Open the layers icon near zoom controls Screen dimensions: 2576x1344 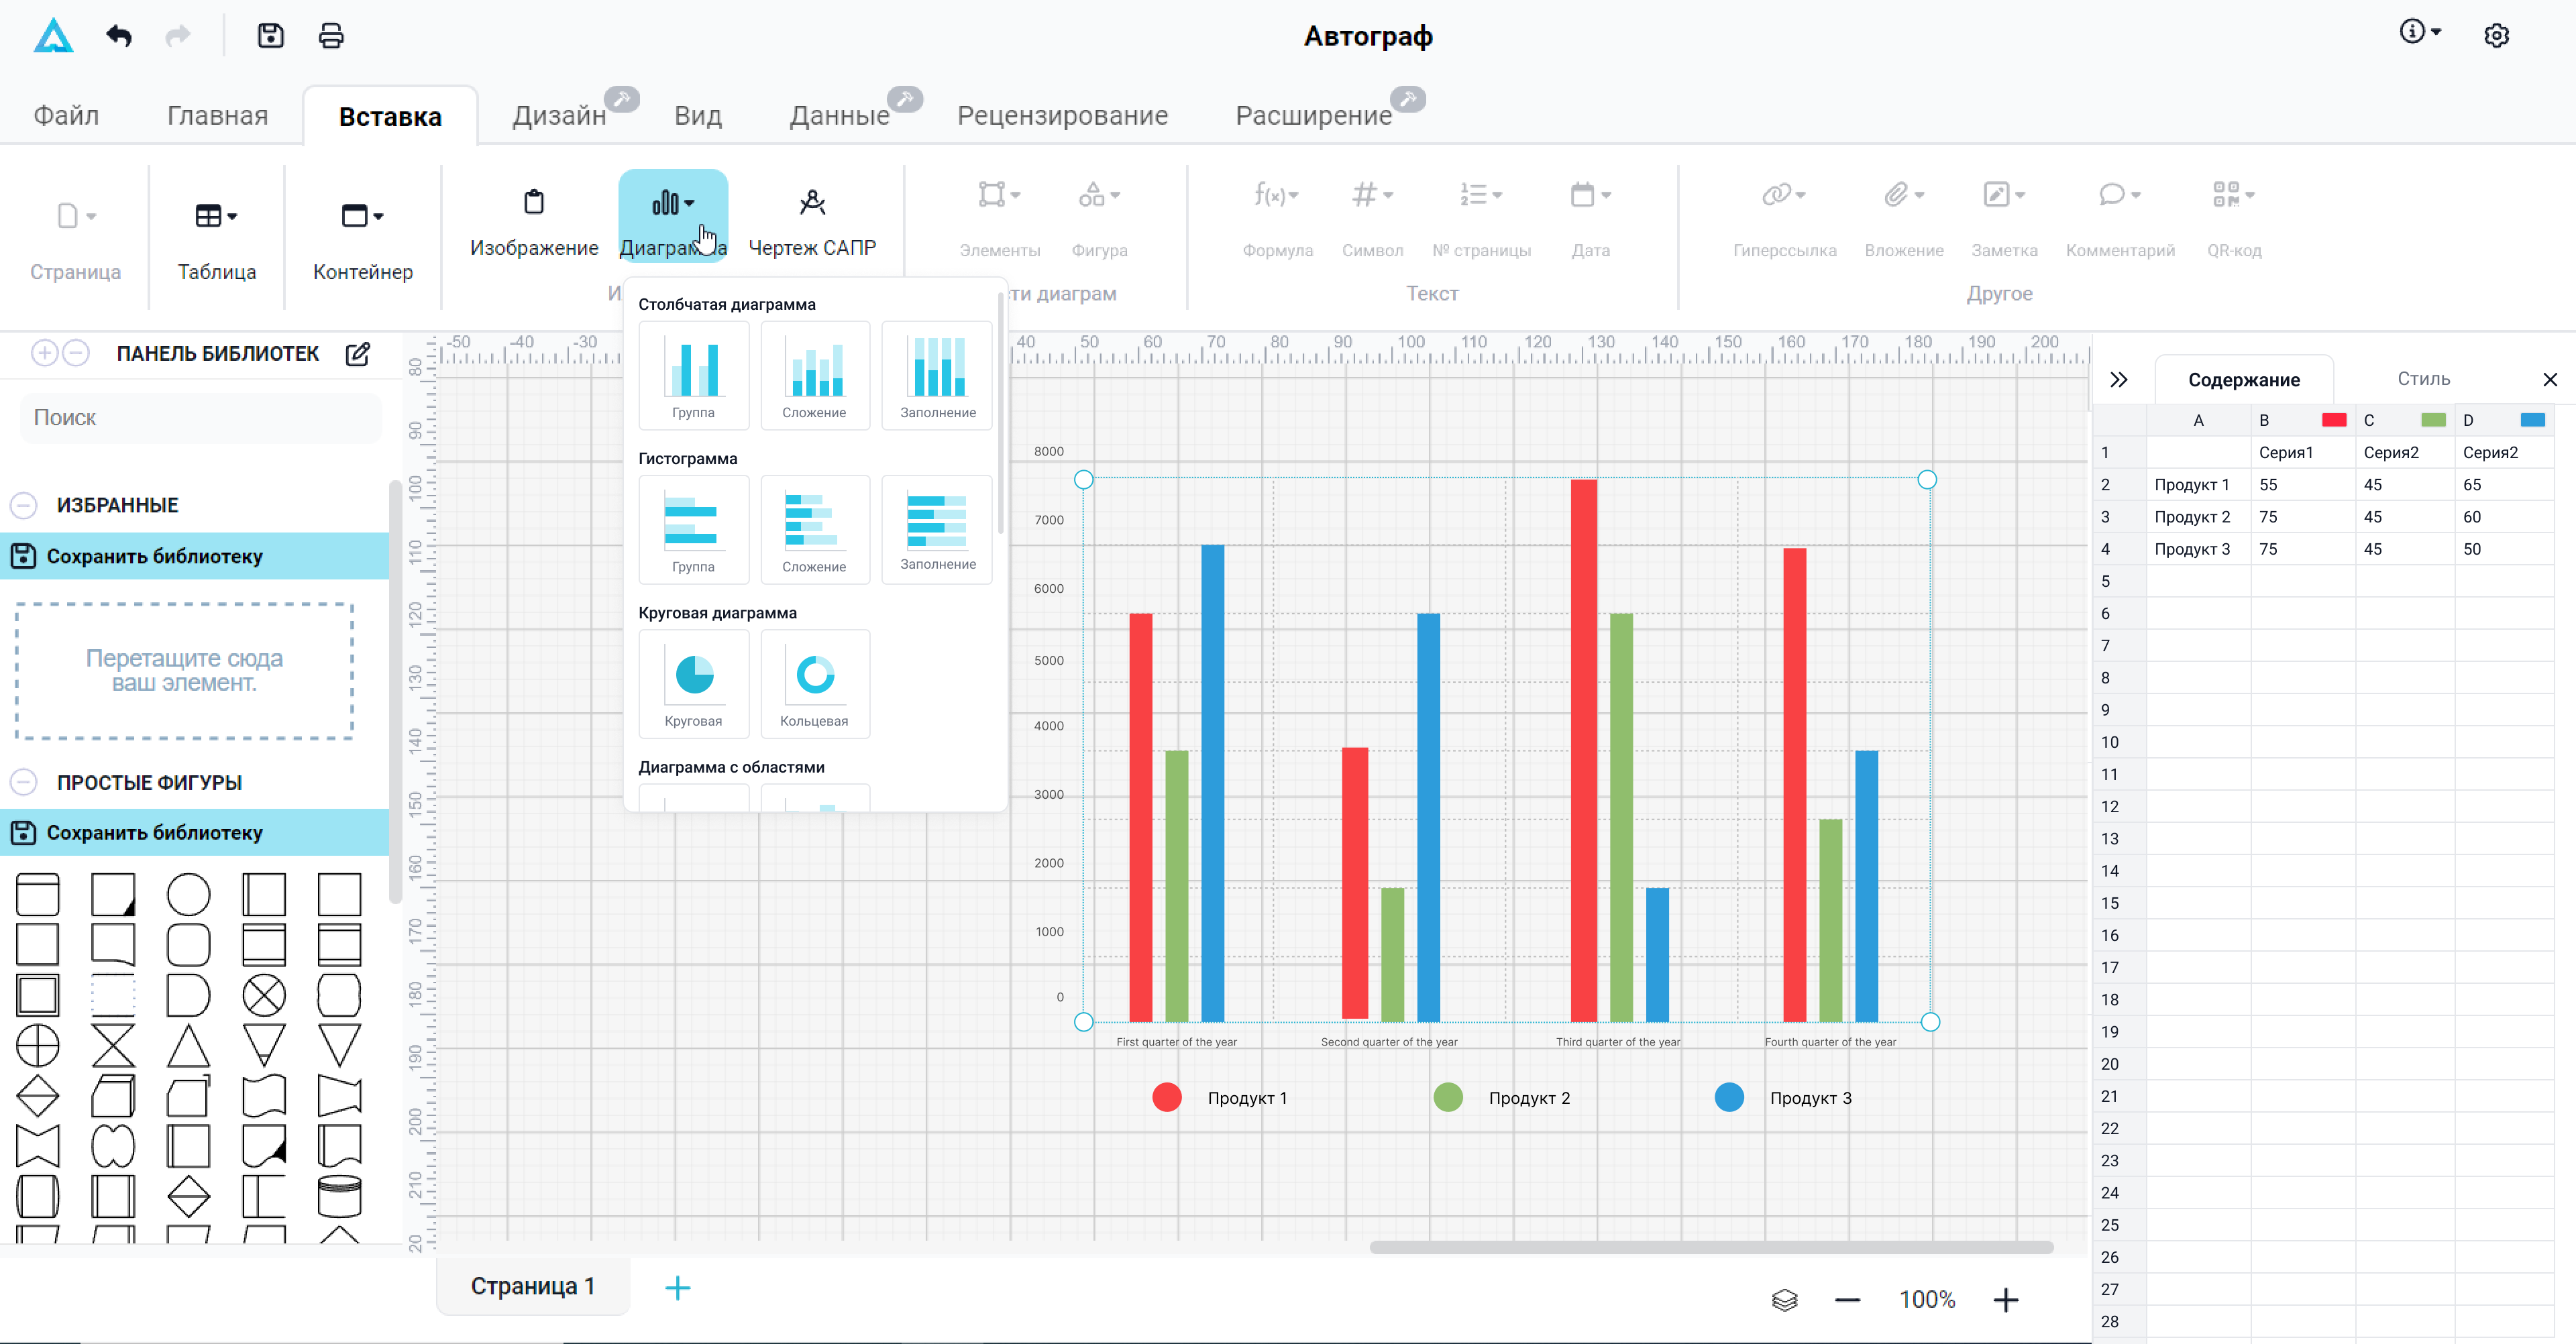coord(1784,1299)
